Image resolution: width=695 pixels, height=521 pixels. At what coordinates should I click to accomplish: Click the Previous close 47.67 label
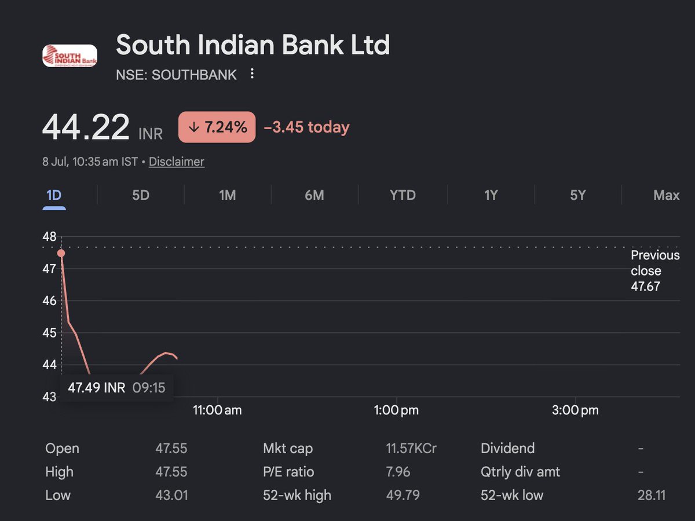click(x=655, y=271)
